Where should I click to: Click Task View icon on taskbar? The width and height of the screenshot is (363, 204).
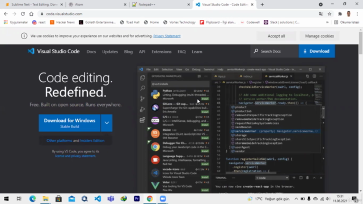(19, 199)
